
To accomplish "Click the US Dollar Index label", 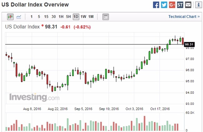I will point(22,27).
